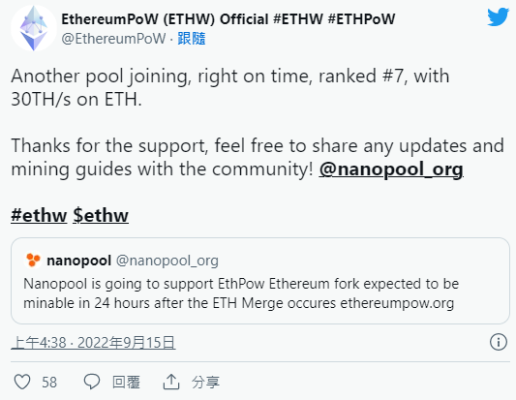Open the quoted nanopool tweet card

click(x=260, y=281)
